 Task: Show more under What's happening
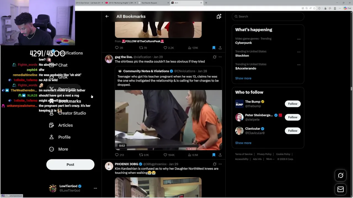(x=243, y=78)
